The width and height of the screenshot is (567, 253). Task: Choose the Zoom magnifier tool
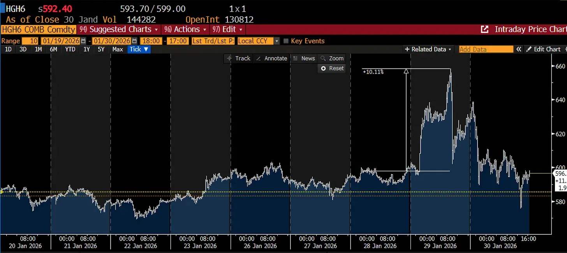[332, 58]
